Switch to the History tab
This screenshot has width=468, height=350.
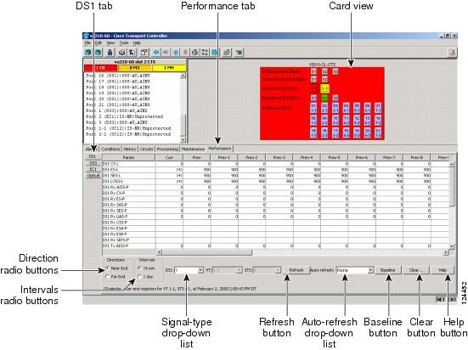pyautogui.click(x=130, y=149)
